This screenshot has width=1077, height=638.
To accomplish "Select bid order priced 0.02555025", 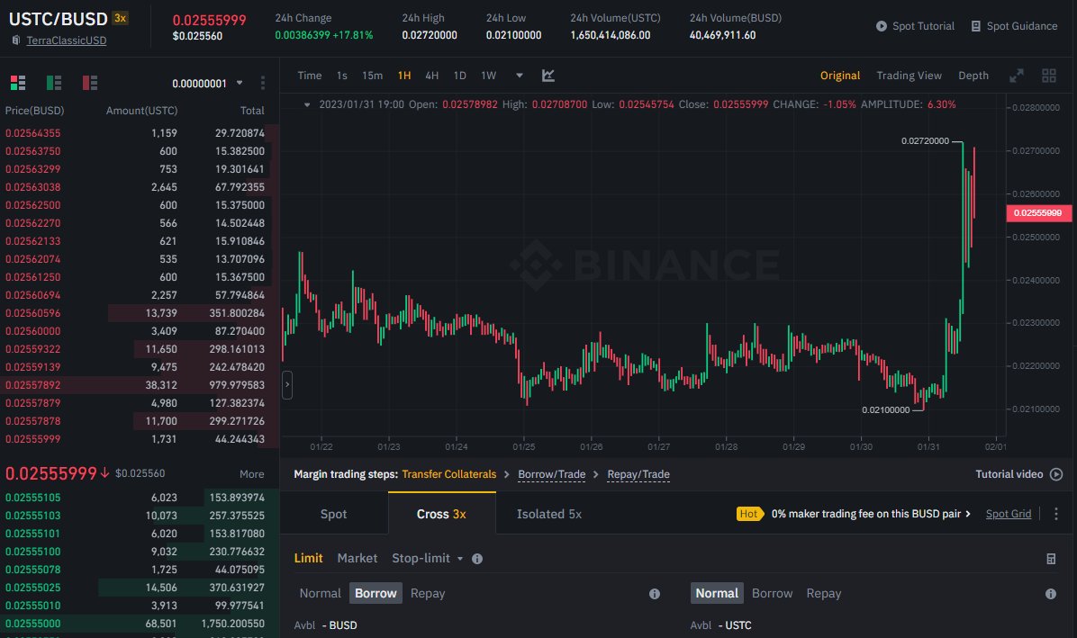I will coord(140,588).
